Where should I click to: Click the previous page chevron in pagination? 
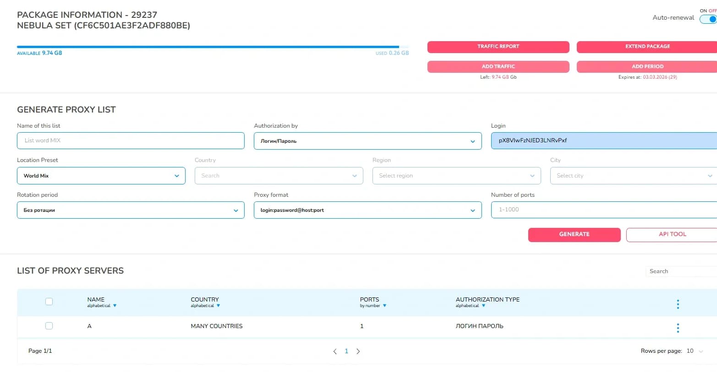[334, 351]
